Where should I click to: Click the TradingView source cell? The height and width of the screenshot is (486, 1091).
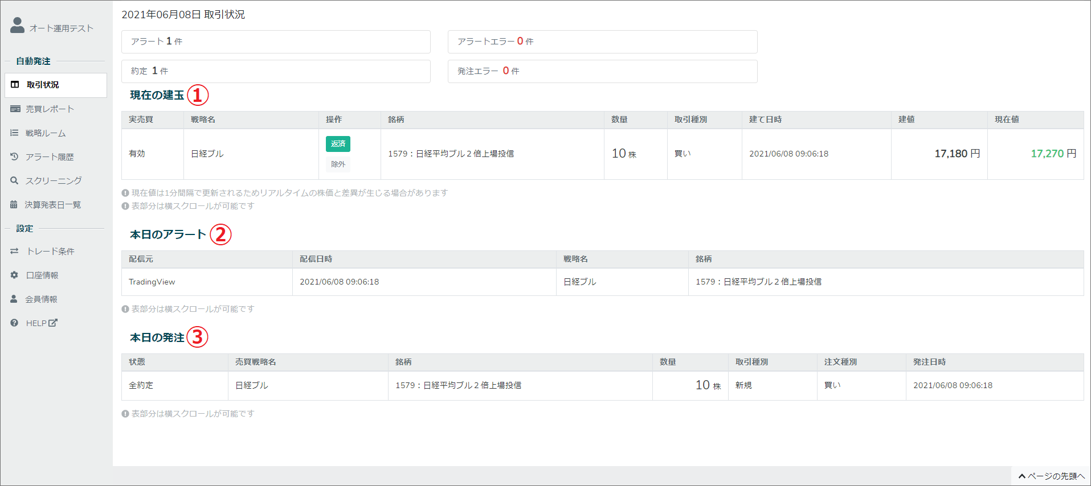(x=207, y=282)
